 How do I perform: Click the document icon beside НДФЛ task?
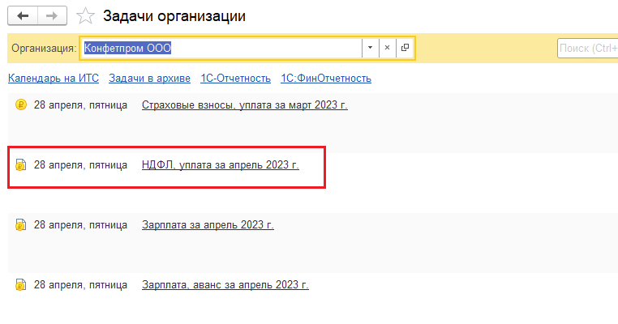[21, 164]
